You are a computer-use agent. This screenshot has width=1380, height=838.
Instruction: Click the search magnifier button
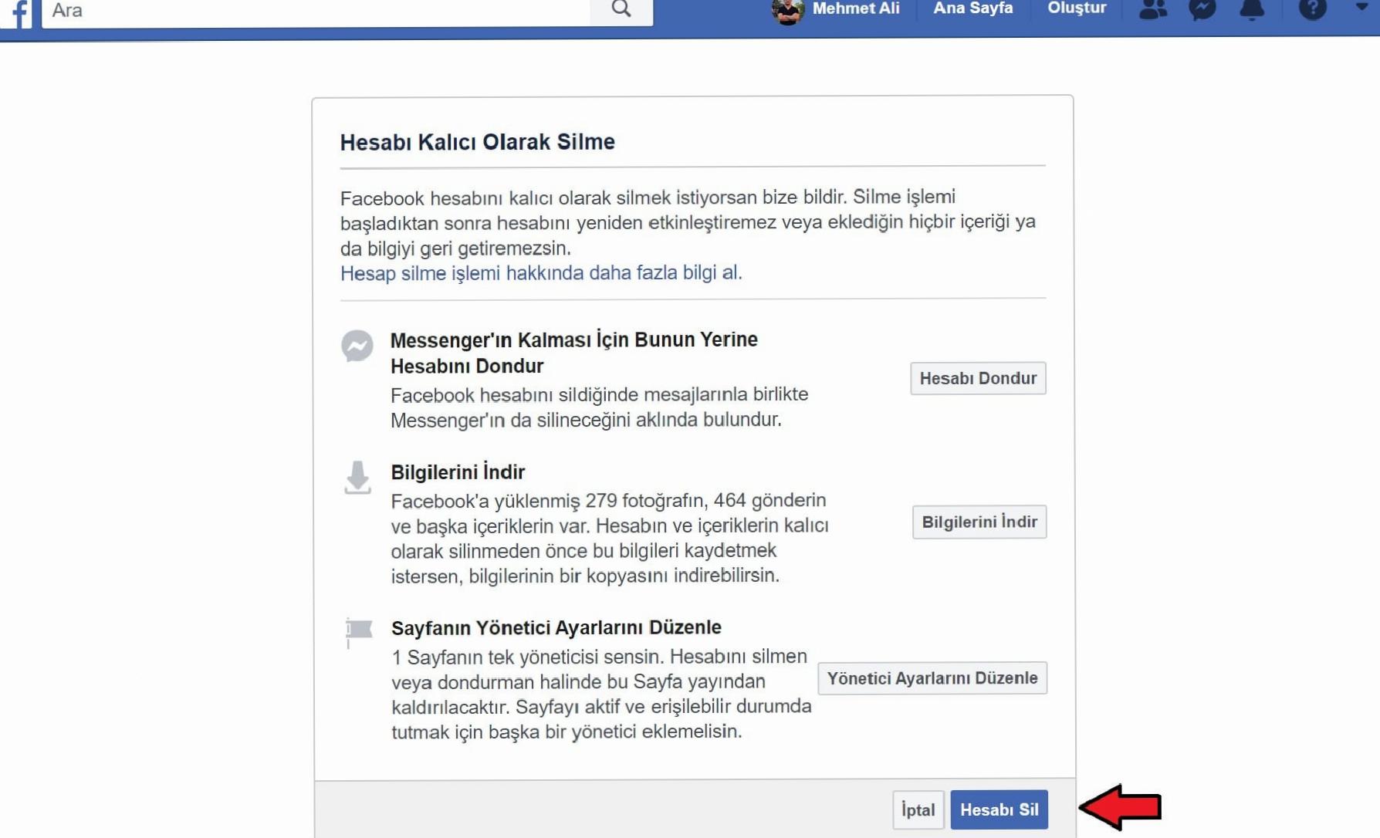point(621,10)
